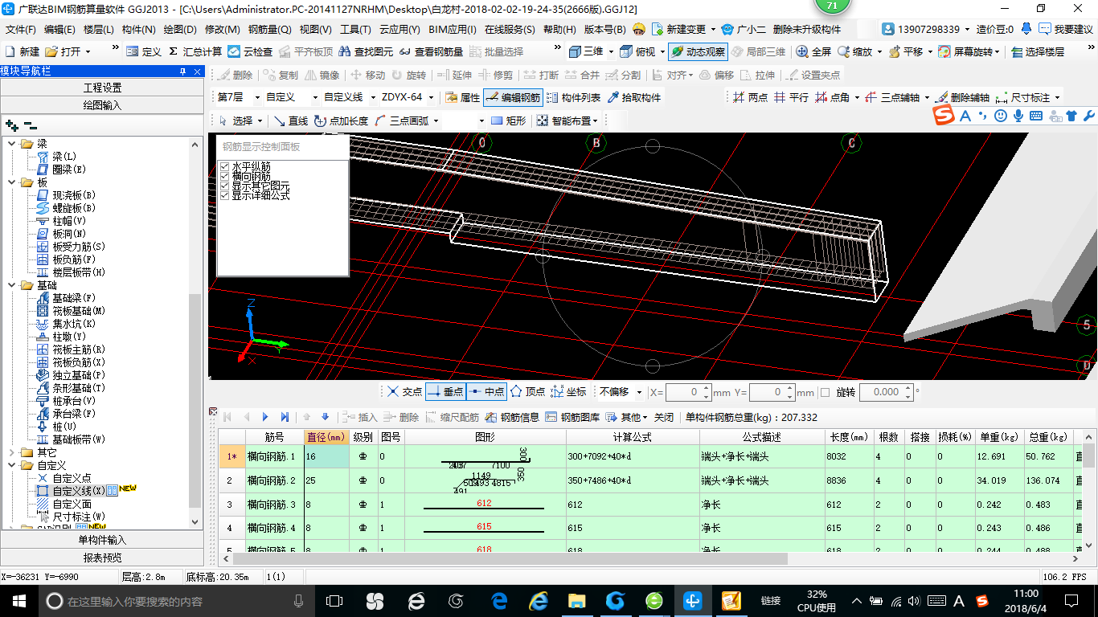Select the 直线 line drawing tool
This screenshot has height=617, width=1098.
coord(290,121)
